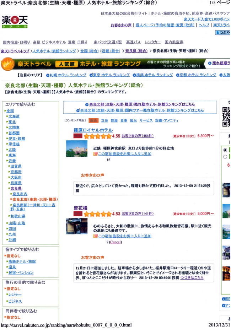Screen dimensions: 231x330
Task: Click the QR code image
Action: coord(226,117)
